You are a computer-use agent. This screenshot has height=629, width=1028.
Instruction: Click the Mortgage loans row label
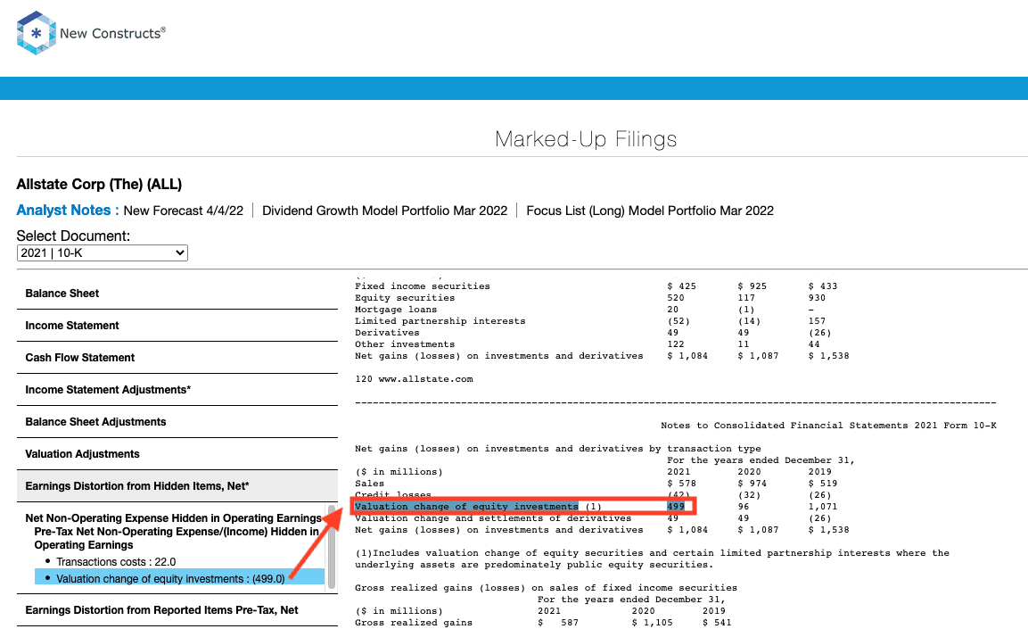[395, 310]
